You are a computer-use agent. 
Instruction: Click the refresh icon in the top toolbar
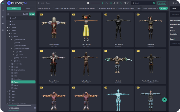click(x=128, y=3)
